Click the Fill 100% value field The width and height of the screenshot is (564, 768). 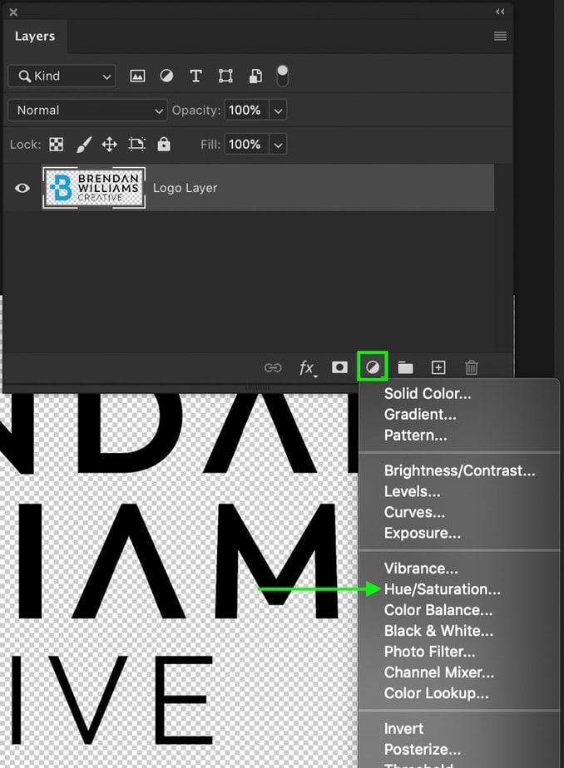[246, 145]
